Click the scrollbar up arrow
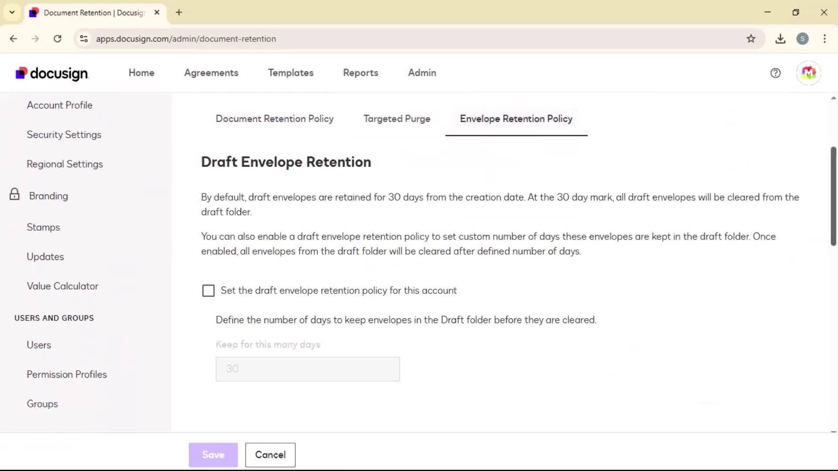The width and height of the screenshot is (838, 471). [833, 98]
